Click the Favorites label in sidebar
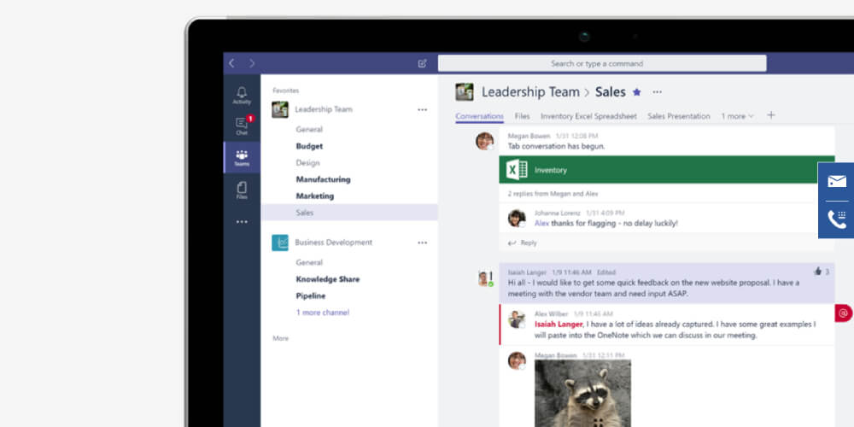Image resolution: width=854 pixels, height=427 pixels. (286, 91)
